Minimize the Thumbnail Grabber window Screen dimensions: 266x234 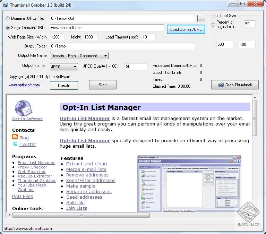[x=233, y=4]
